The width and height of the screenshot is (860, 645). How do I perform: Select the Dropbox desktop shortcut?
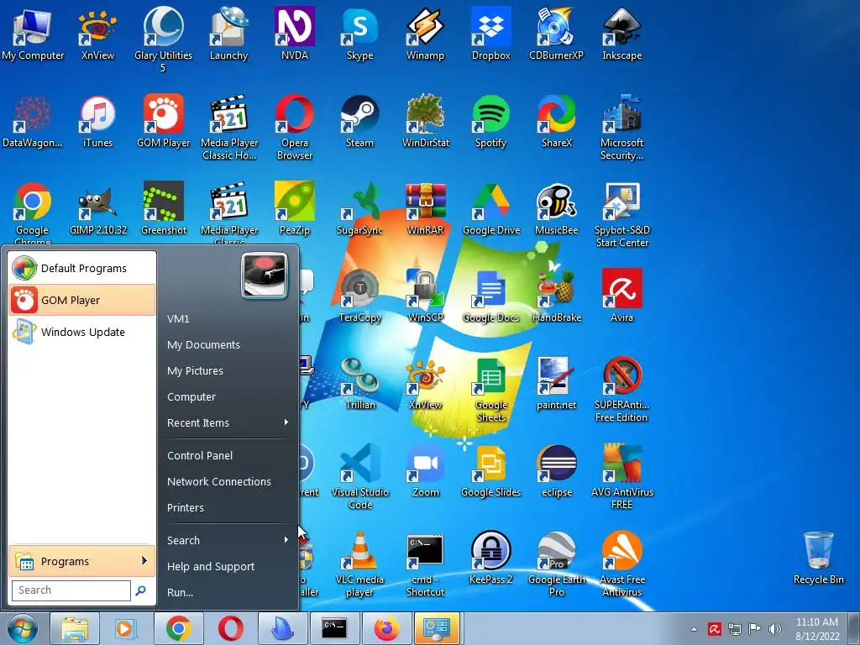pyautogui.click(x=490, y=34)
